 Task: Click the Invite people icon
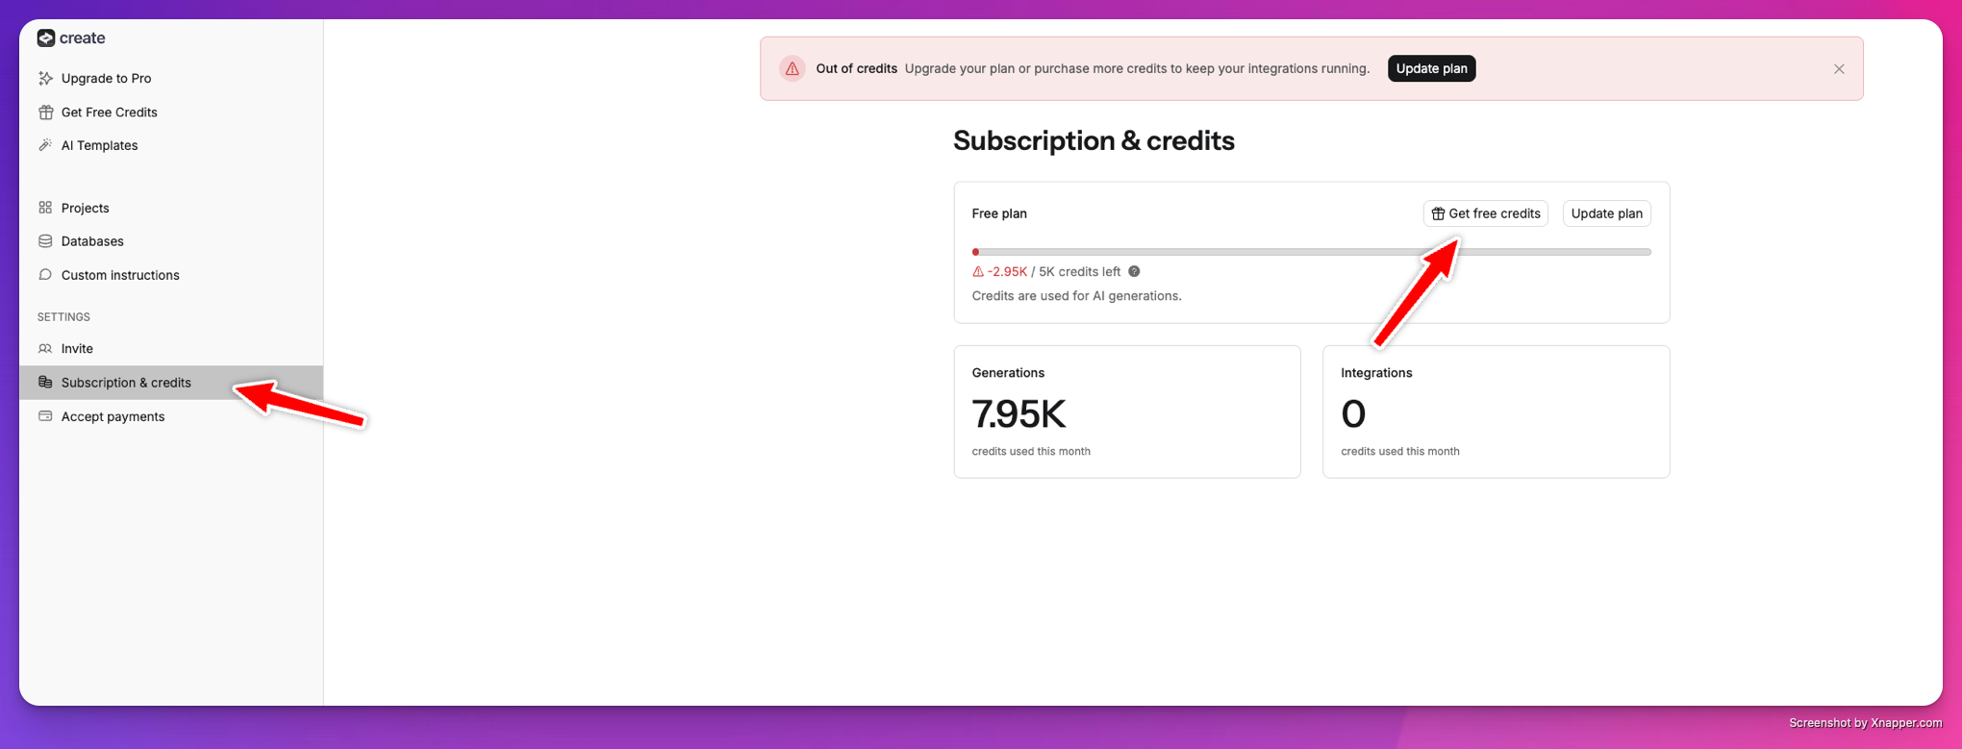(45, 348)
